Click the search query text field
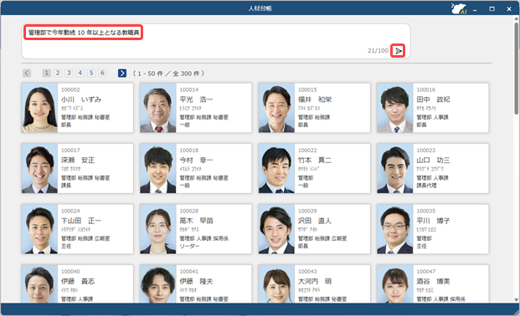Viewport: 520px width, 316px height. [x=216, y=41]
